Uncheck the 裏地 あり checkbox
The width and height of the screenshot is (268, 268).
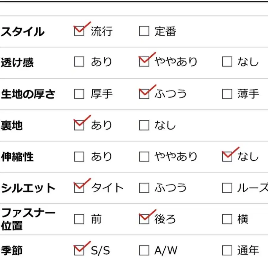pos(79,125)
